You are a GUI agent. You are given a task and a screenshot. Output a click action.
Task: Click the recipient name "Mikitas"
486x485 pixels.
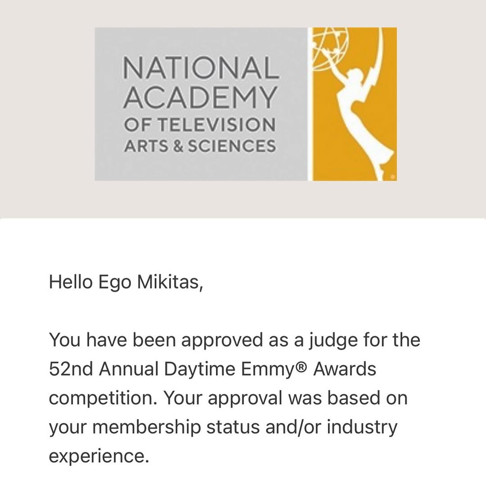(x=169, y=282)
